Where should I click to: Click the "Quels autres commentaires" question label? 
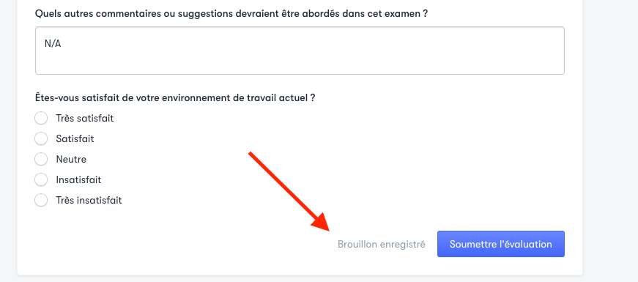tap(231, 13)
